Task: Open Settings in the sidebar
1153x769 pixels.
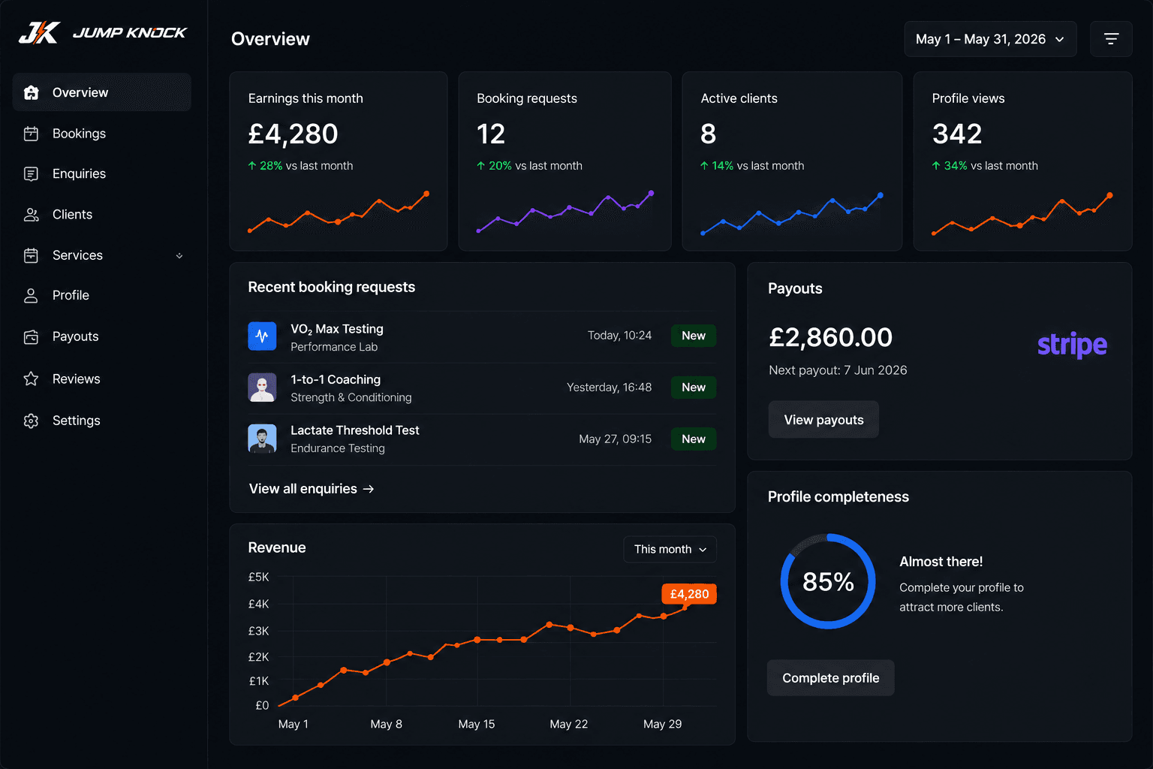Action: (102, 421)
